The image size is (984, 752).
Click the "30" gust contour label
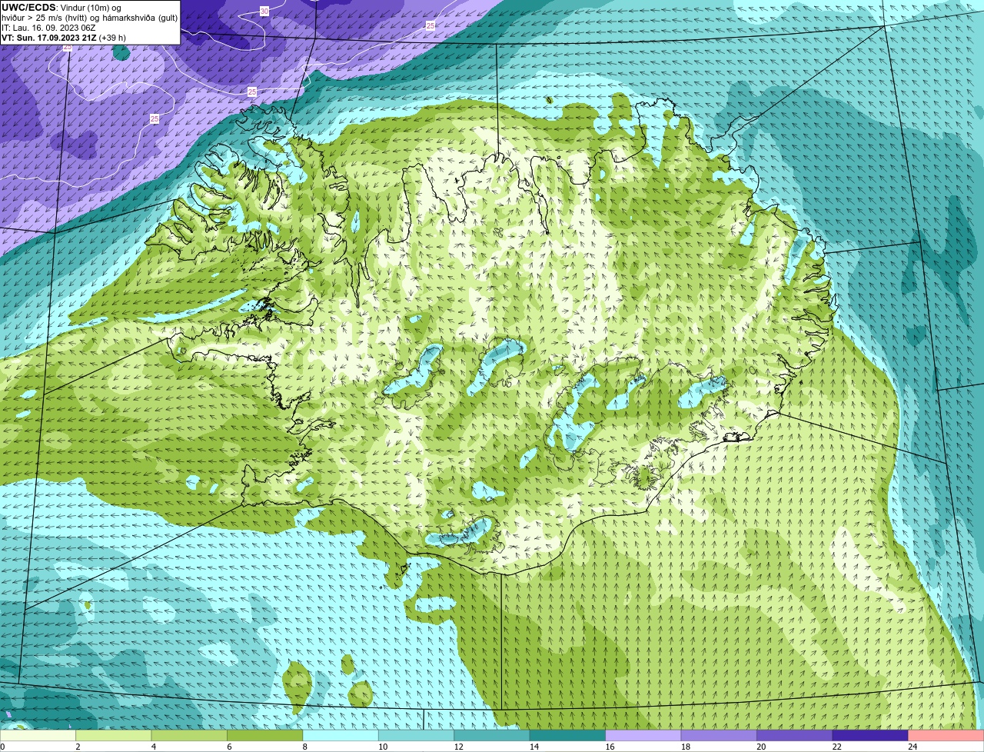264,11
